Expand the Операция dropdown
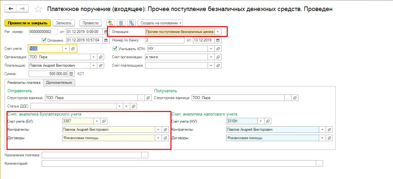The height and width of the screenshot is (179, 393). [x=218, y=32]
